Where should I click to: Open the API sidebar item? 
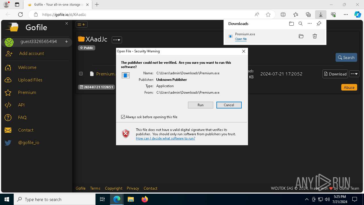coord(21,105)
